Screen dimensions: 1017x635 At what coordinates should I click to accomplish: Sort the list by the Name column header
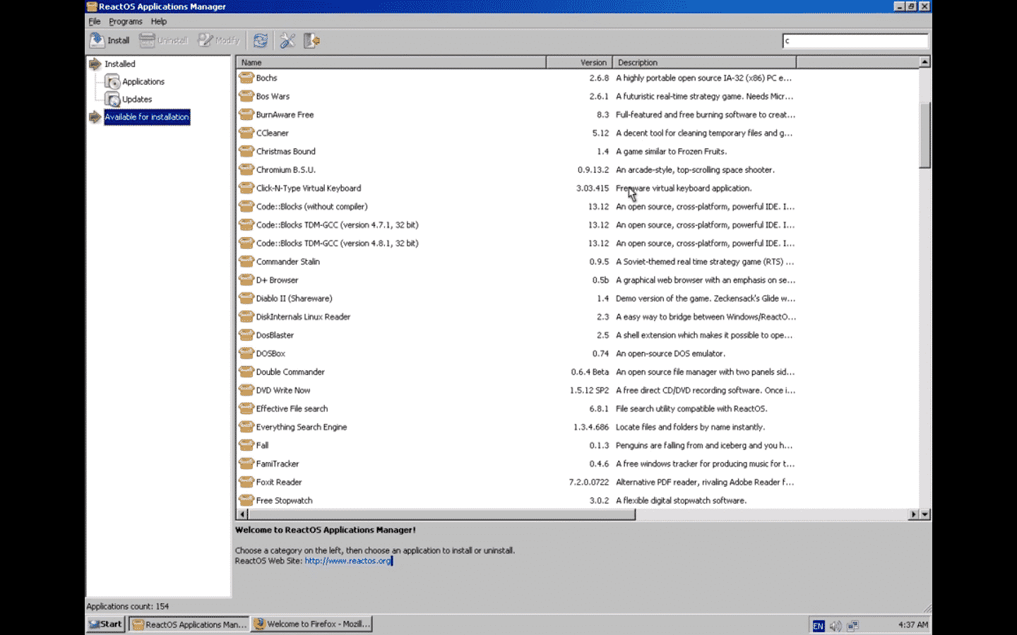(x=391, y=62)
